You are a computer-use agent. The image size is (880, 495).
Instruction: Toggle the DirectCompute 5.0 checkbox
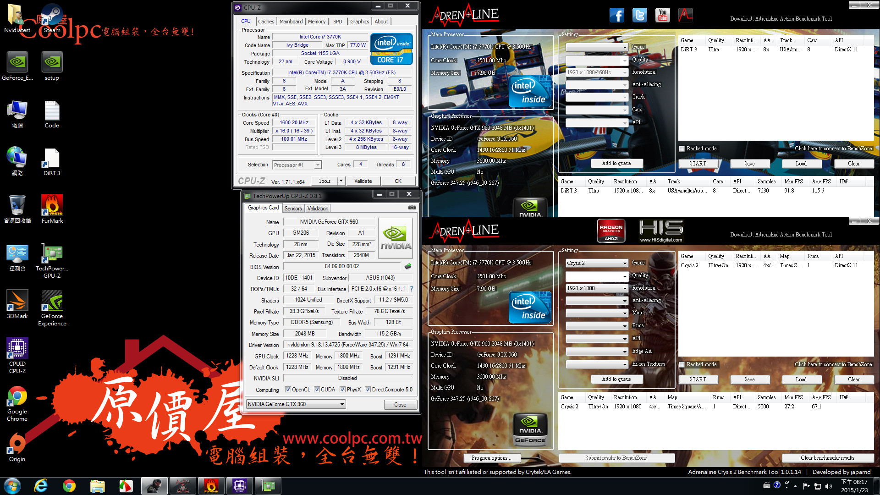pos(368,390)
